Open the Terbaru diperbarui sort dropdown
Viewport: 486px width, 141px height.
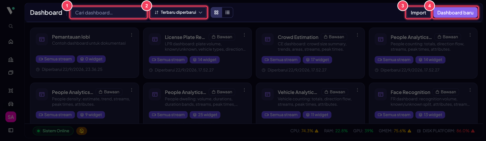click(x=178, y=12)
